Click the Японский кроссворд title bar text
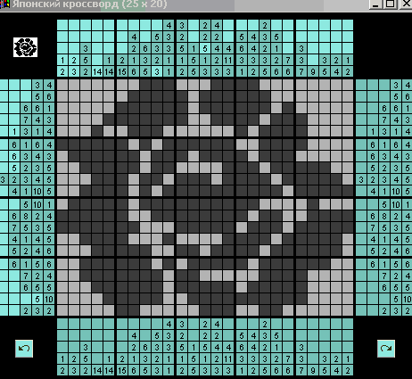Viewport: 412px width, 379px height. tap(89, 4)
